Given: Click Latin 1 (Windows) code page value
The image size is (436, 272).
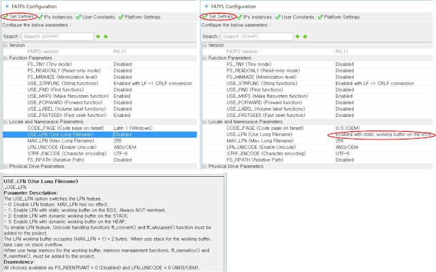Looking at the screenshot, I should pos(133,129).
